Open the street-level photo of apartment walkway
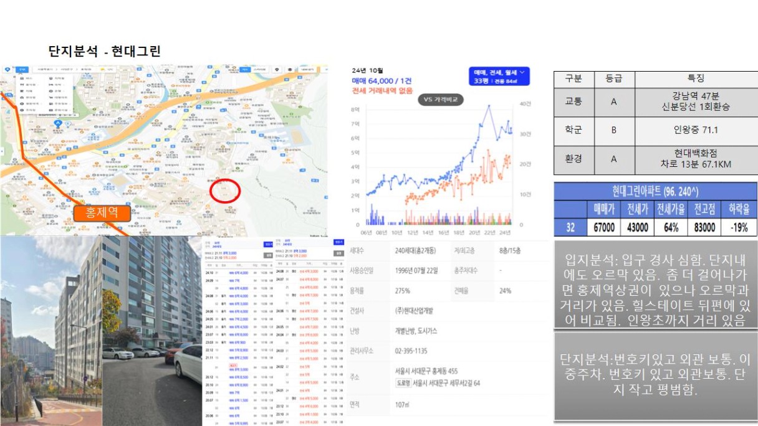This screenshot has height=426, width=758. [50, 331]
